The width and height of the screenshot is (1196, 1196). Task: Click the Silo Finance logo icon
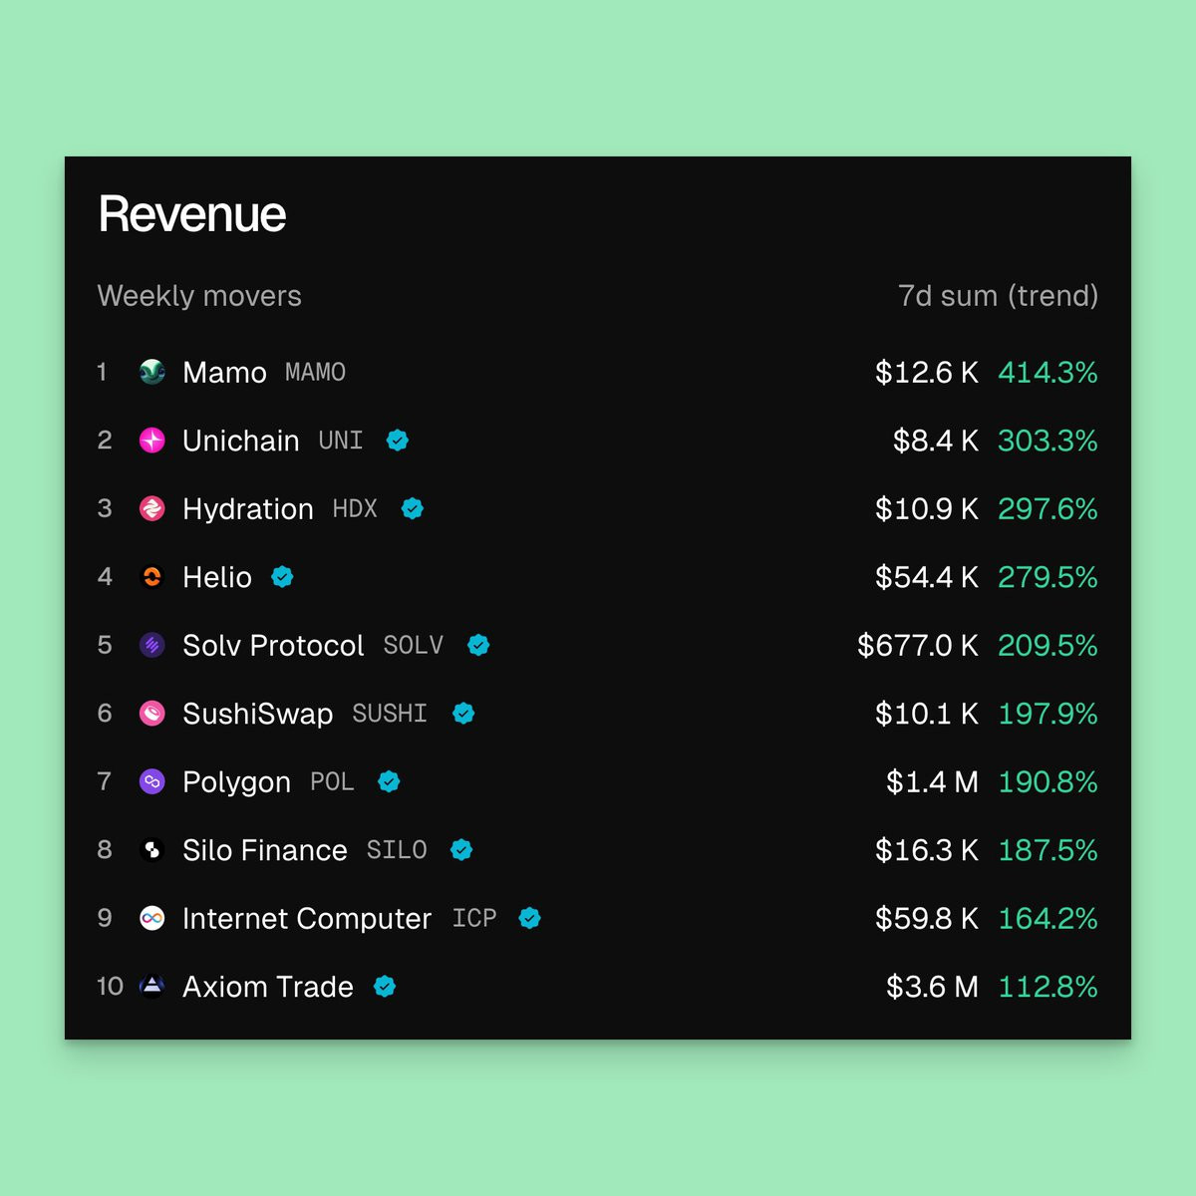click(x=152, y=850)
